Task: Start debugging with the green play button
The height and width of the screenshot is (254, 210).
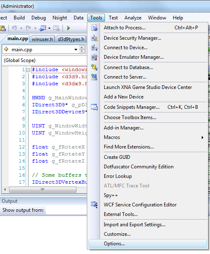Action: tap(69, 28)
